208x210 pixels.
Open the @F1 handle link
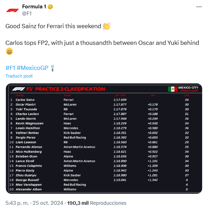(x=27, y=14)
